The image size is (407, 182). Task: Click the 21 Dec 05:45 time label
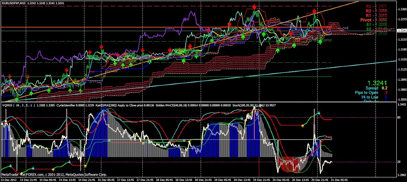click(x=340, y=180)
